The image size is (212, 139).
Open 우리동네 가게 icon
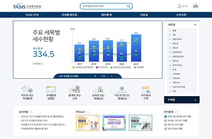click(146, 89)
